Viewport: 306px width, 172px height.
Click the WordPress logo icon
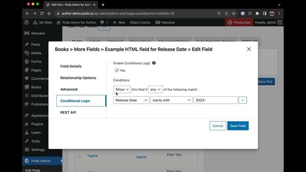click(27, 22)
